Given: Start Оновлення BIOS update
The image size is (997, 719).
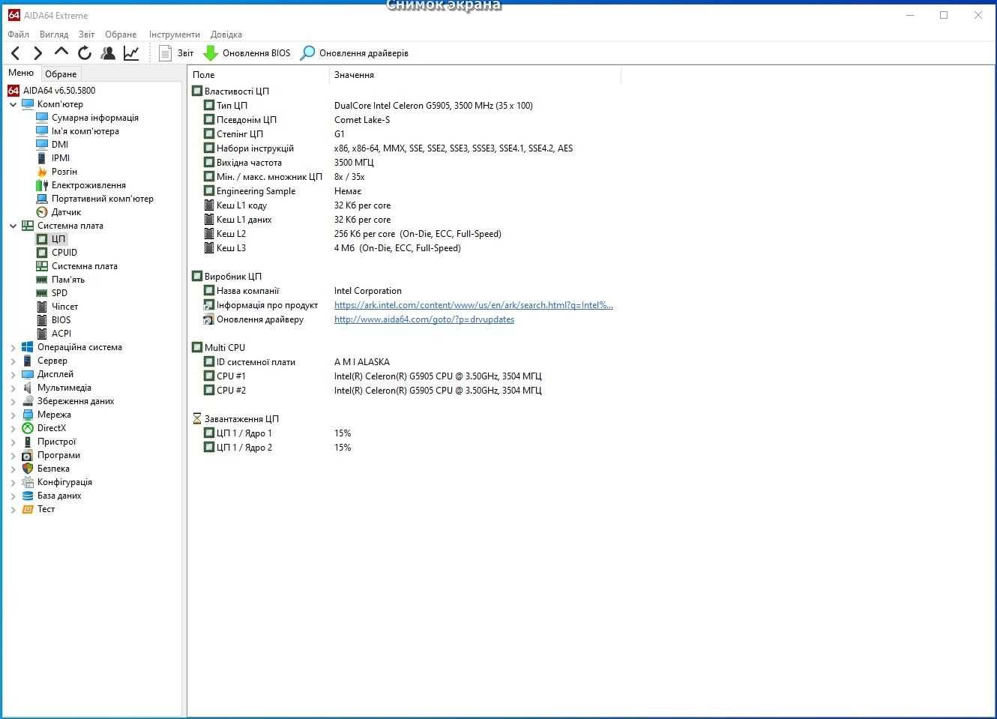Looking at the screenshot, I should 247,53.
